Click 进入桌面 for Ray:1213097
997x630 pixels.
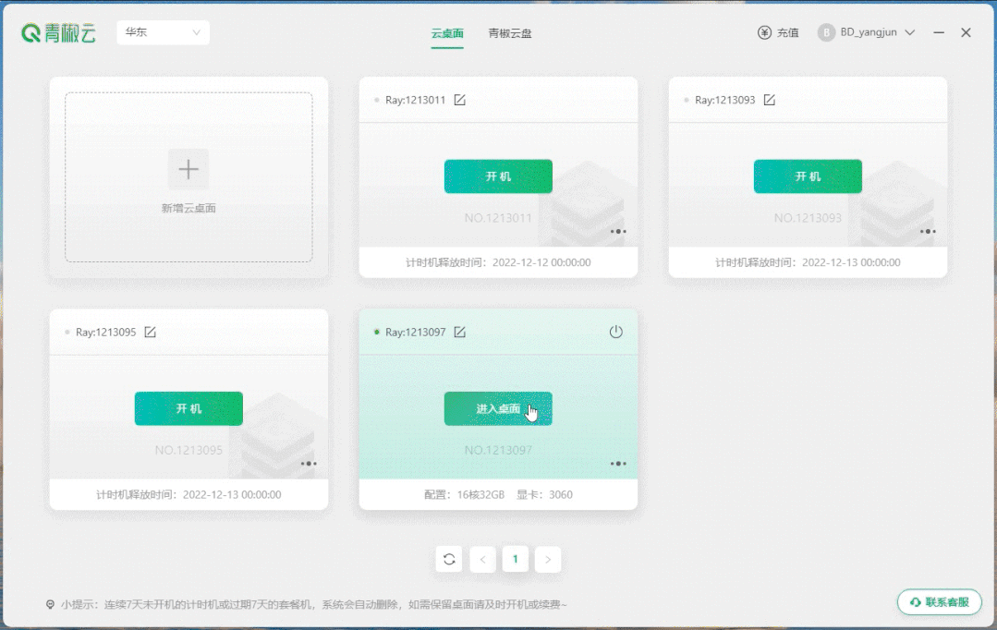click(x=498, y=408)
